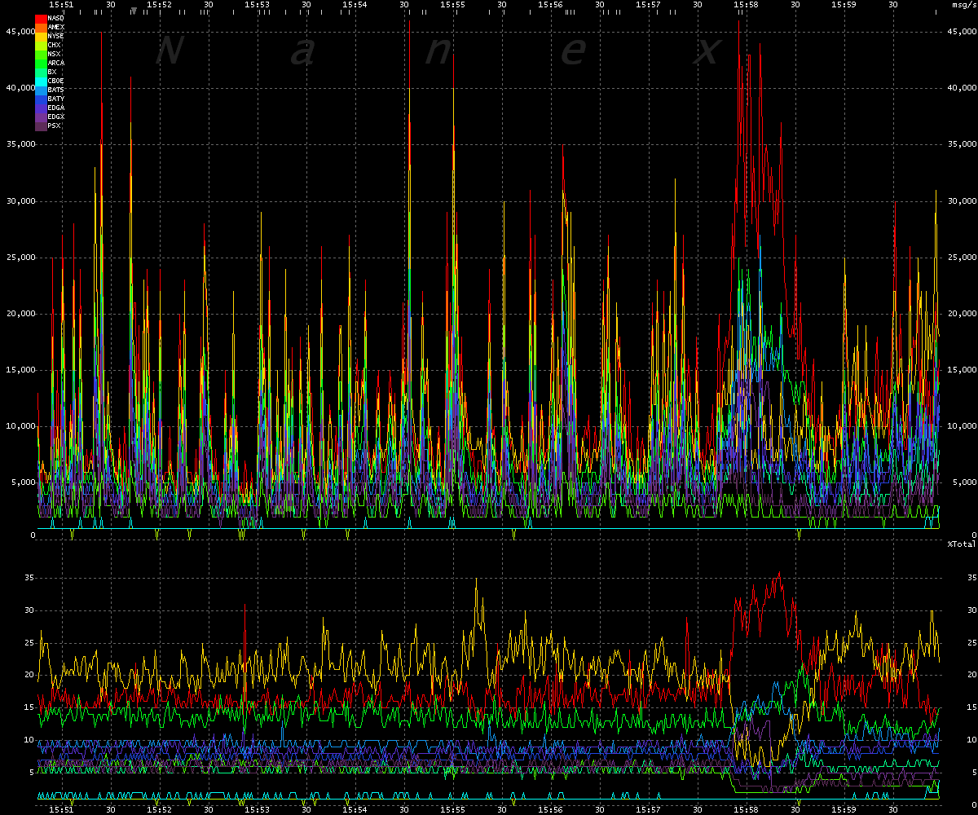Select the NSX legend color swatch
978x815 pixels.
click(41, 54)
